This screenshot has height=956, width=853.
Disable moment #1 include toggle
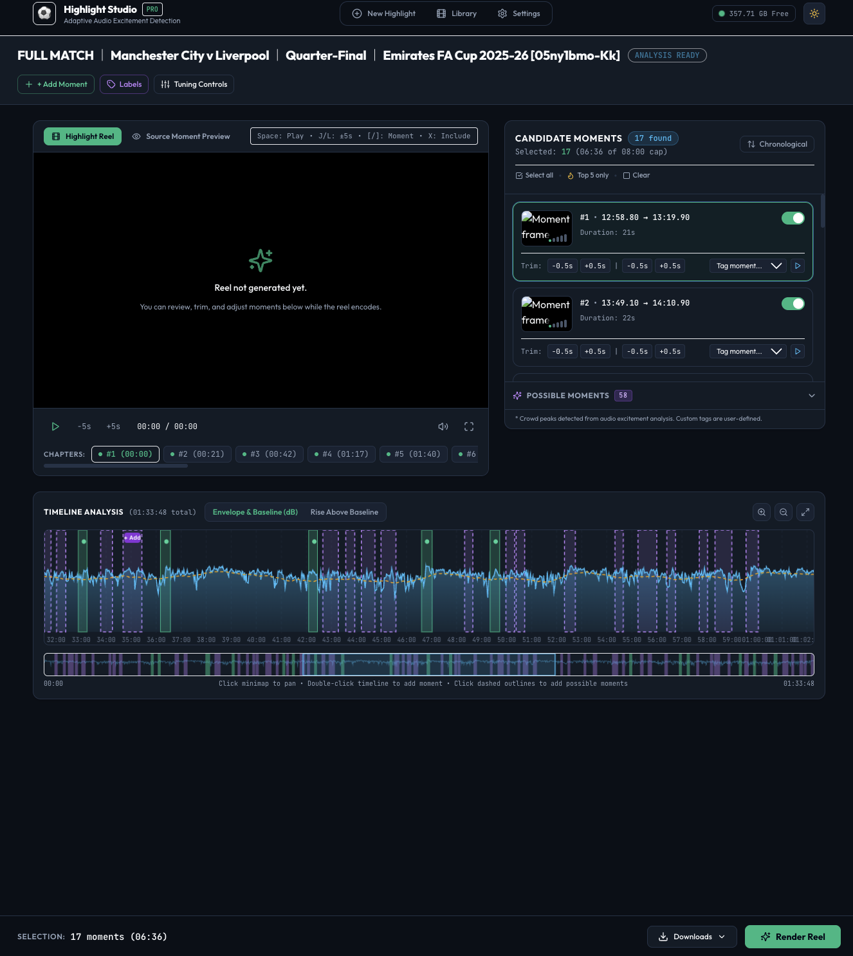(x=793, y=218)
